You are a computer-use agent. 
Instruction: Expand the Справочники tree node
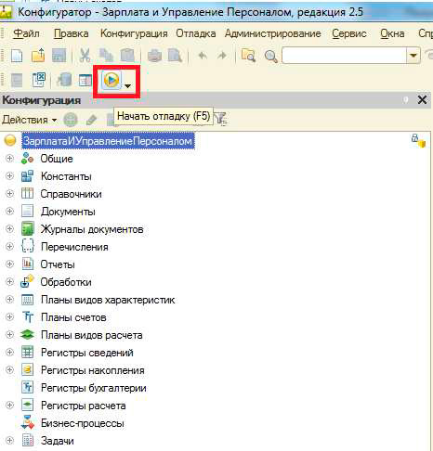(x=9, y=194)
